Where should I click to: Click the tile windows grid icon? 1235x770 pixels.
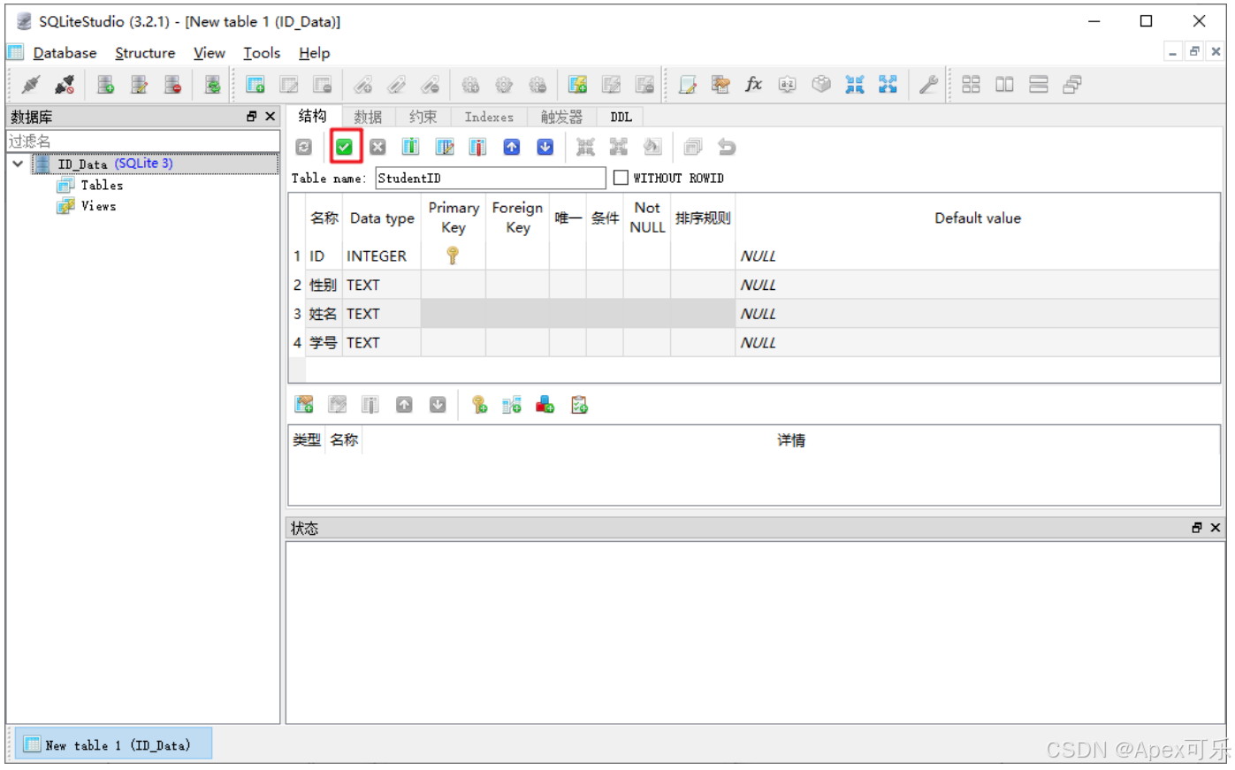pos(971,85)
